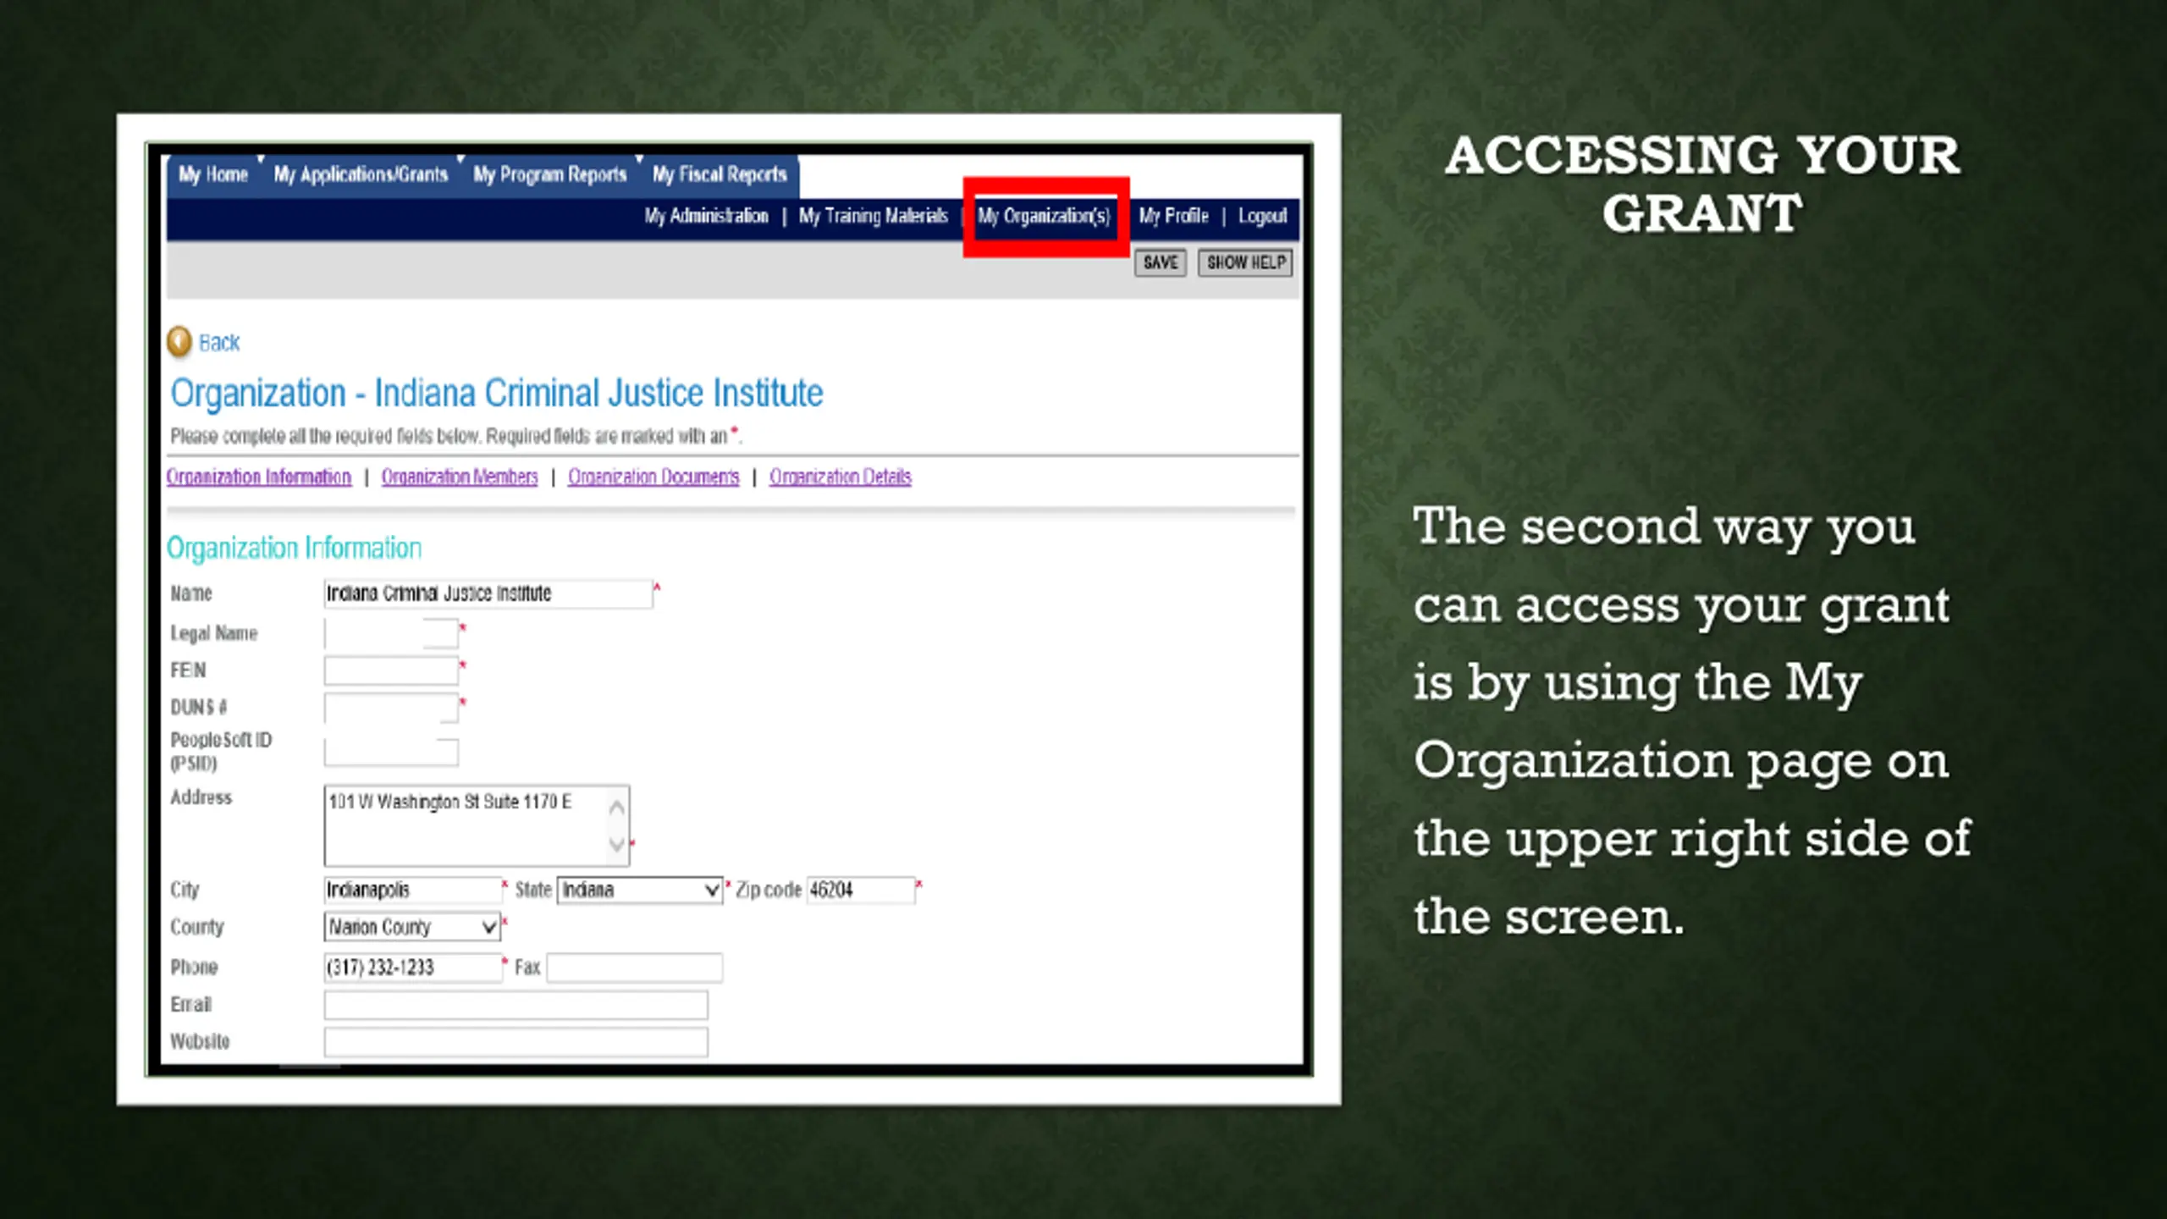Select the My Fiscal Reports tab
The height and width of the screenshot is (1219, 2167).
pyautogui.click(x=720, y=174)
